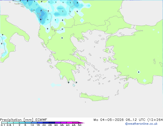Pick the 10–15 mm legend swatch
Viewport: 163px width, 126px height.
tap(34, 123)
